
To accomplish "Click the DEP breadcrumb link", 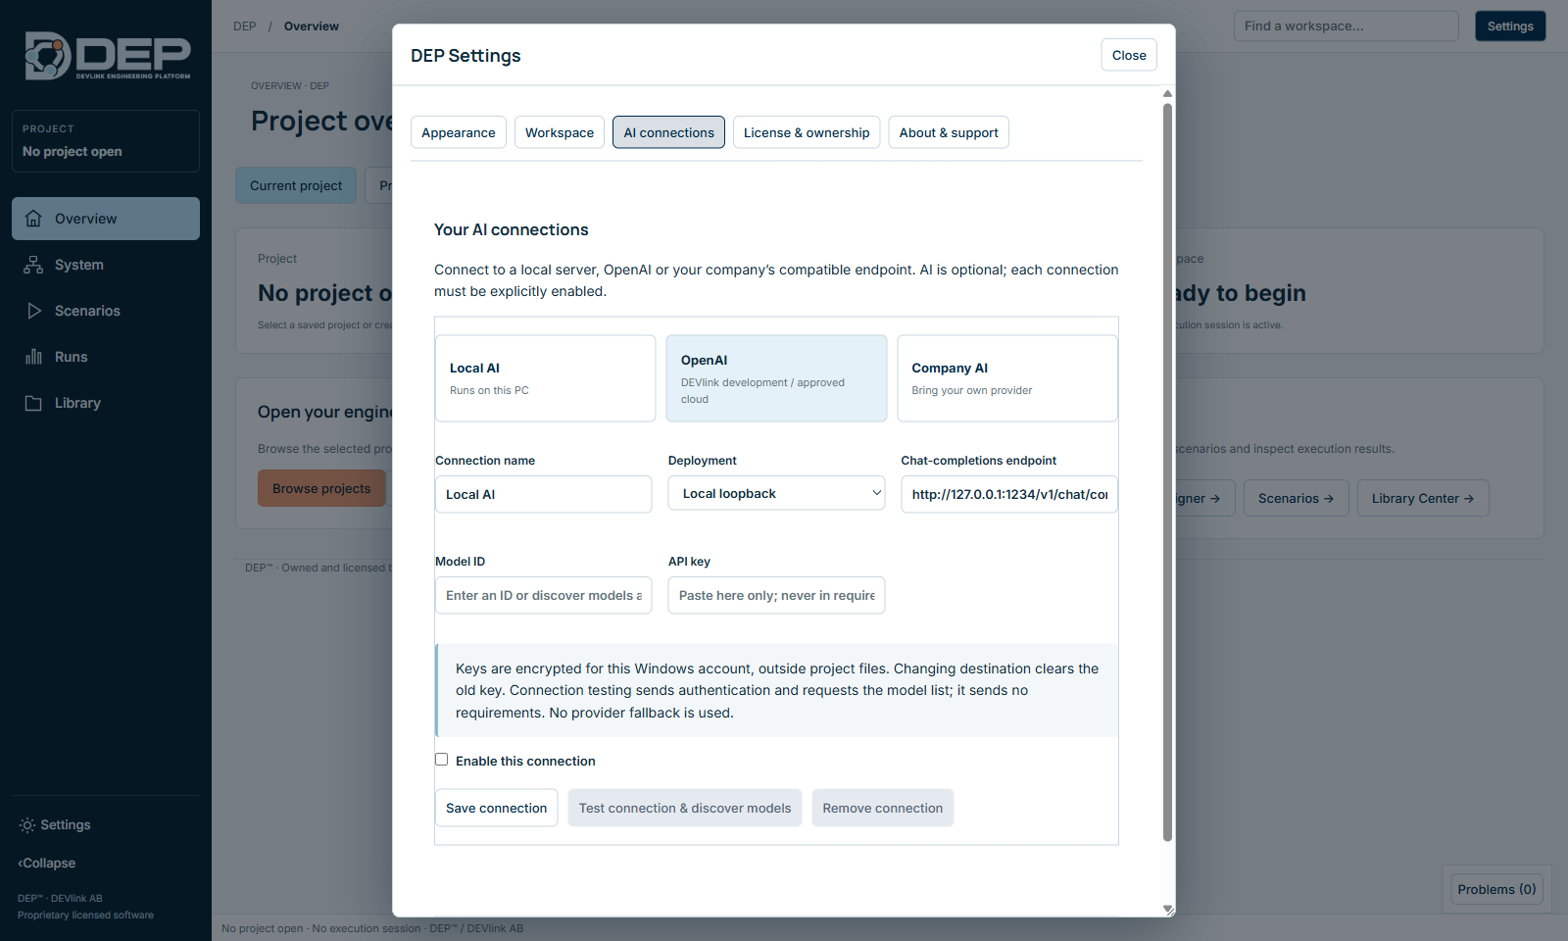I will click(245, 26).
